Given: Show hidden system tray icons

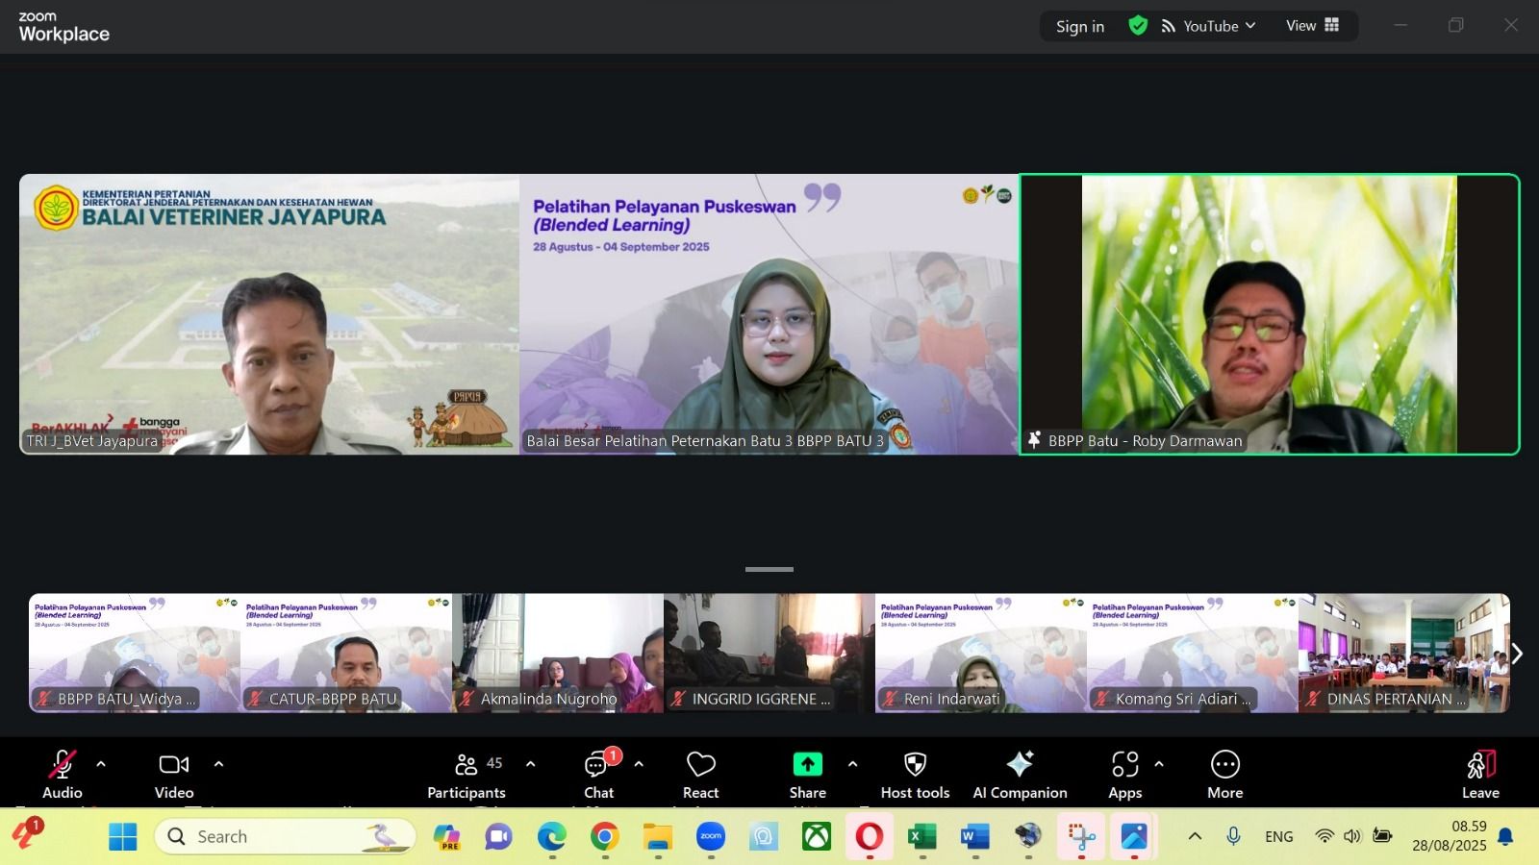Looking at the screenshot, I should (x=1195, y=836).
